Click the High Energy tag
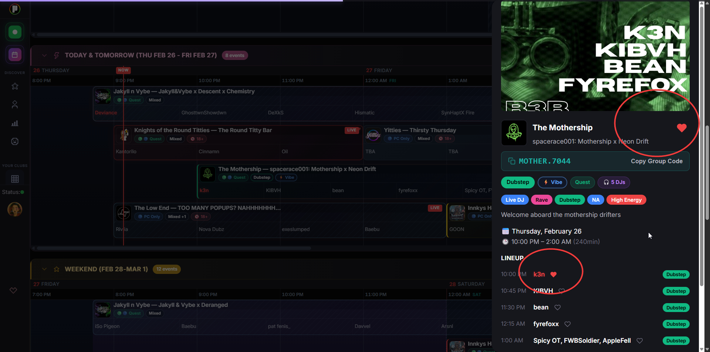Viewport: 710px width, 352px height. click(626, 200)
